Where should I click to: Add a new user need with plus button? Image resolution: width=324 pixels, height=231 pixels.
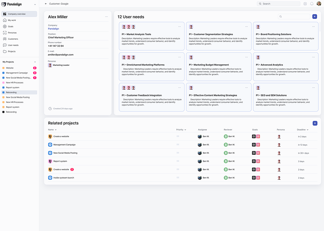314,17
